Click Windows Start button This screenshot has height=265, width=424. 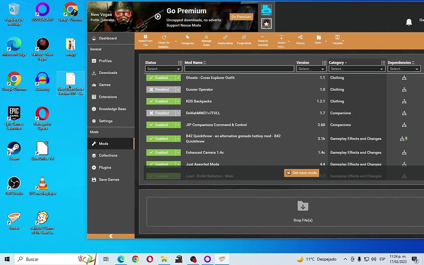coord(7,259)
